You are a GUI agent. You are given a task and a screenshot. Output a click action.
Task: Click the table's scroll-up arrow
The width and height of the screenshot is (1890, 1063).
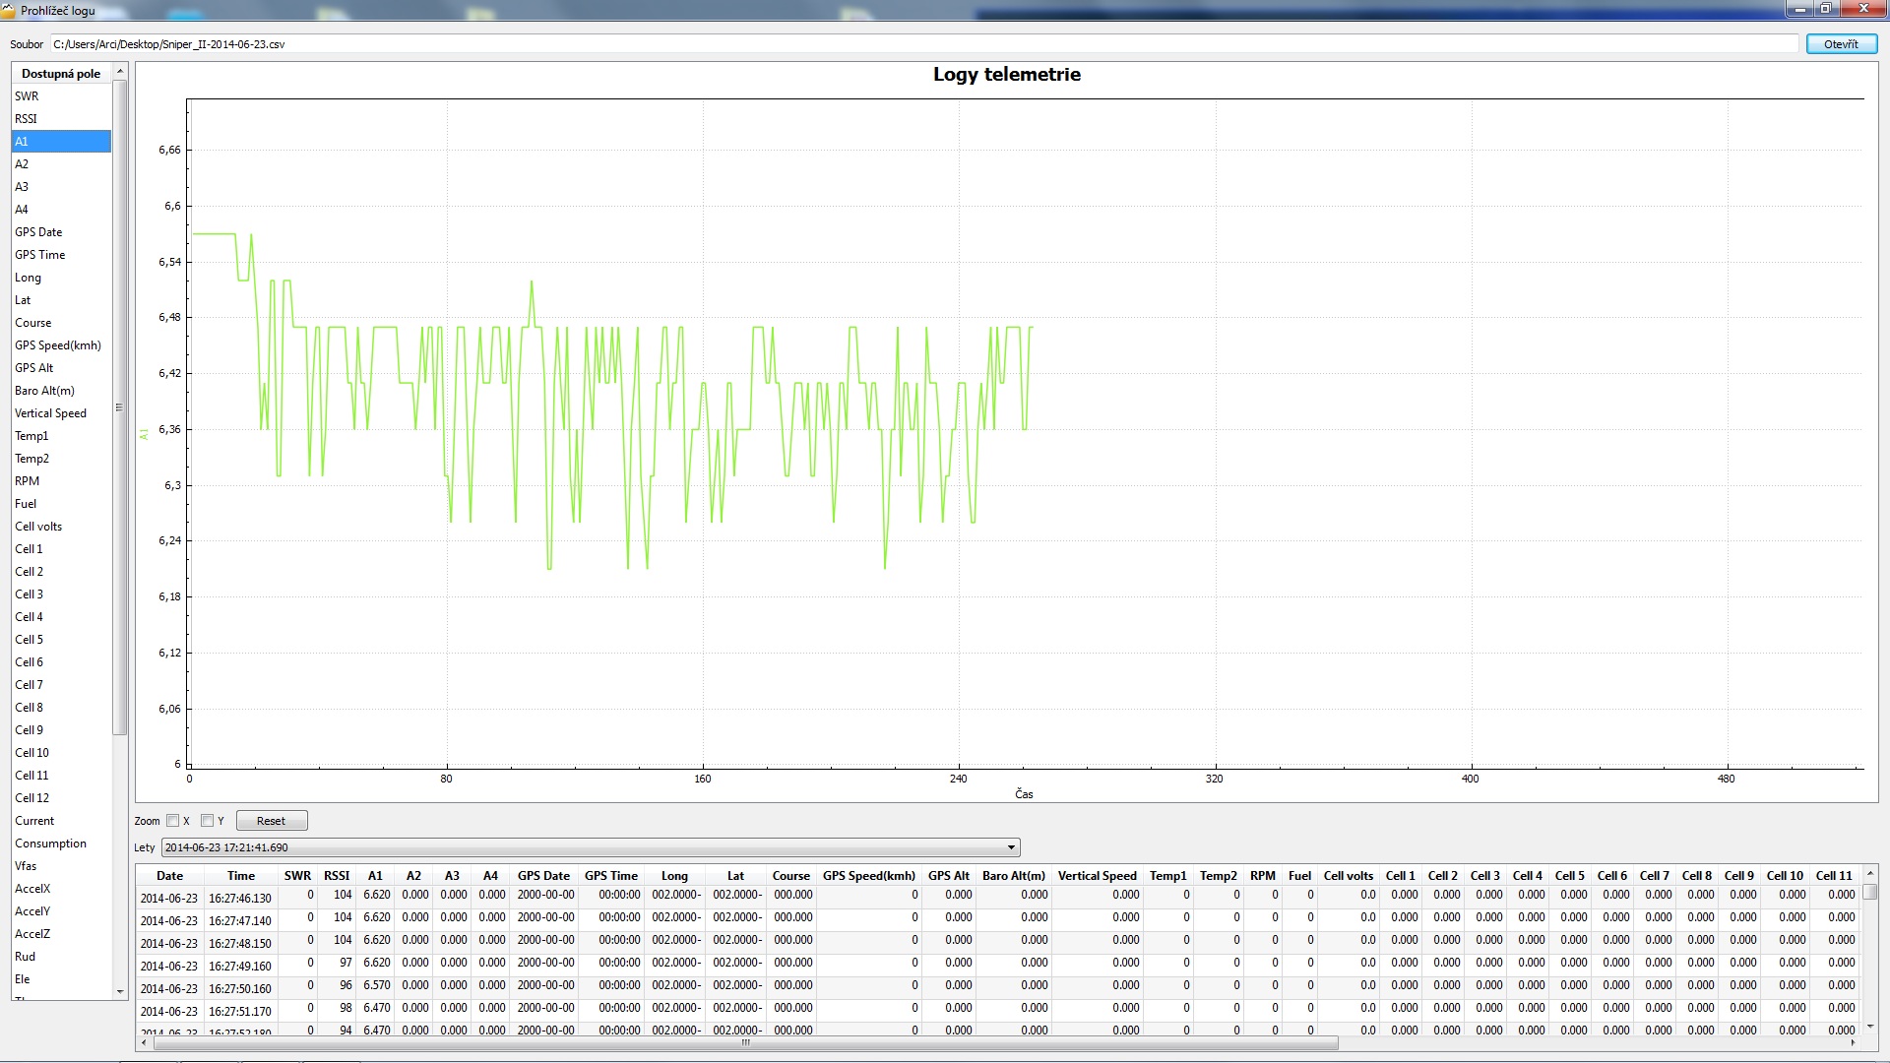click(x=1870, y=874)
